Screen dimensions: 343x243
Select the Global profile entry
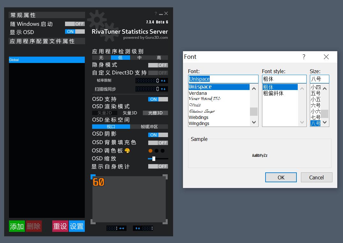coord(47,59)
